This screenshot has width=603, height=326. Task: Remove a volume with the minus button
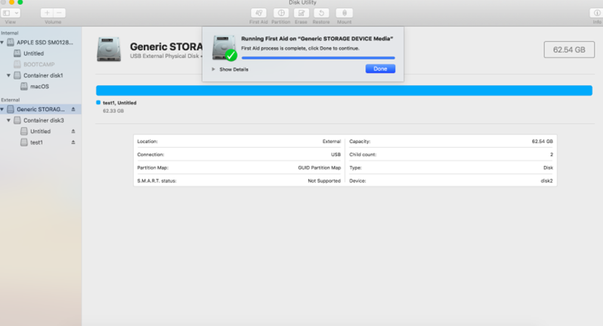(x=59, y=13)
